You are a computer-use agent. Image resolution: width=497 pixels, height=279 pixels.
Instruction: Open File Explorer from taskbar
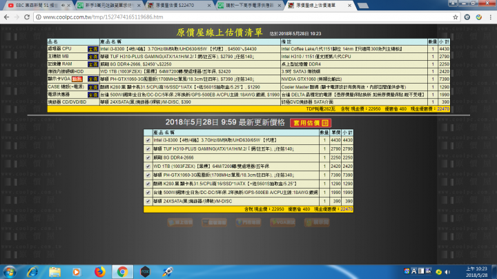click(55, 272)
